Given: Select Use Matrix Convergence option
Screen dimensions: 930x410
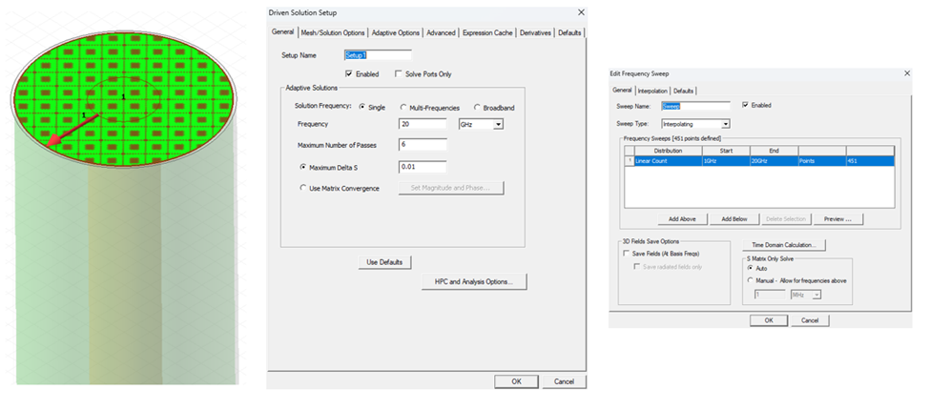Looking at the screenshot, I should click(304, 188).
